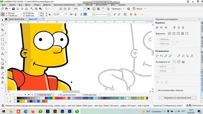Pick the No Color swatch in main palette
The height and width of the screenshot is (114, 203).
[x=16, y=98]
